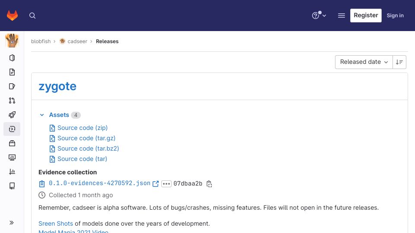Viewport: 415px width, 233px height.
Task: Download Source code (tar)
Action: 82,159
